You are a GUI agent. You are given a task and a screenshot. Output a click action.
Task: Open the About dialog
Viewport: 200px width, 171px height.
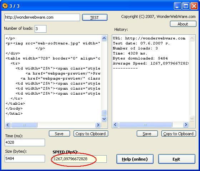click(183, 24)
